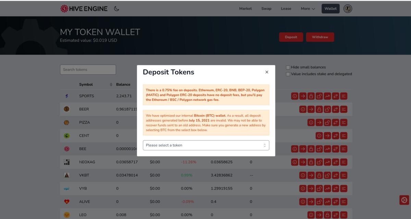Focus the Search tokens field

point(88,69)
